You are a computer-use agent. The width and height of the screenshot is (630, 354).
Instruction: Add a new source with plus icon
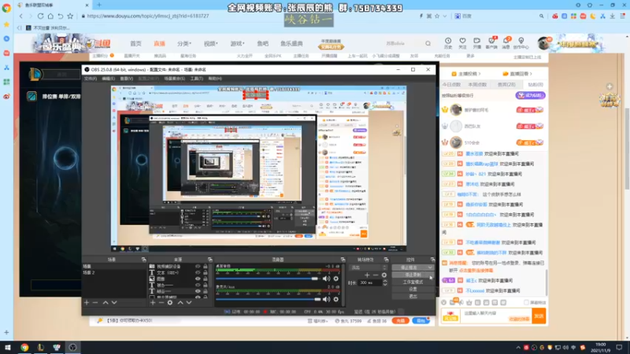pos(153,303)
